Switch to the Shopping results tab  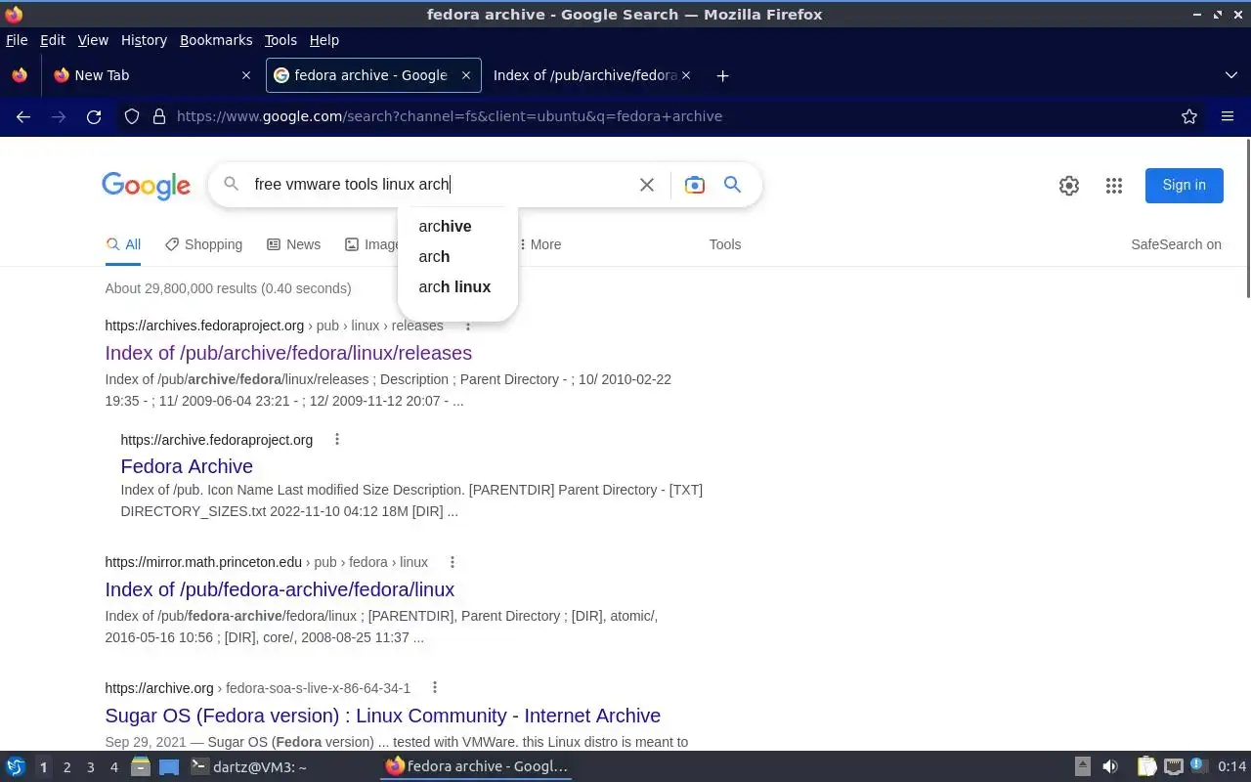click(x=203, y=244)
